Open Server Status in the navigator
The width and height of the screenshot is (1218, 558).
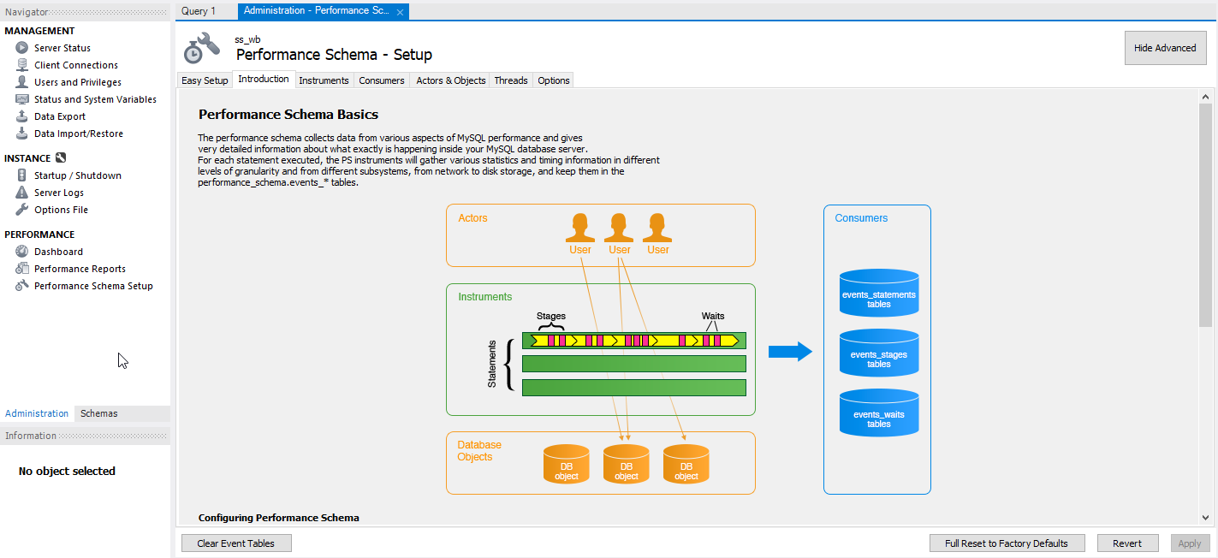point(62,48)
